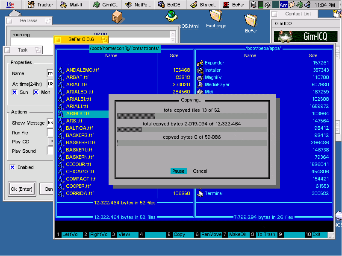The image size is (342, 256).
Task: Click the LeftVol function key
Action: tap(72, 234)
